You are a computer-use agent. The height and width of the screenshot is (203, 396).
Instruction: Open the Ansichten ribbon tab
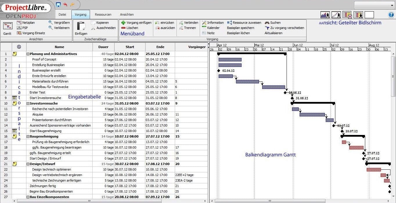click(x=127, y=14)
